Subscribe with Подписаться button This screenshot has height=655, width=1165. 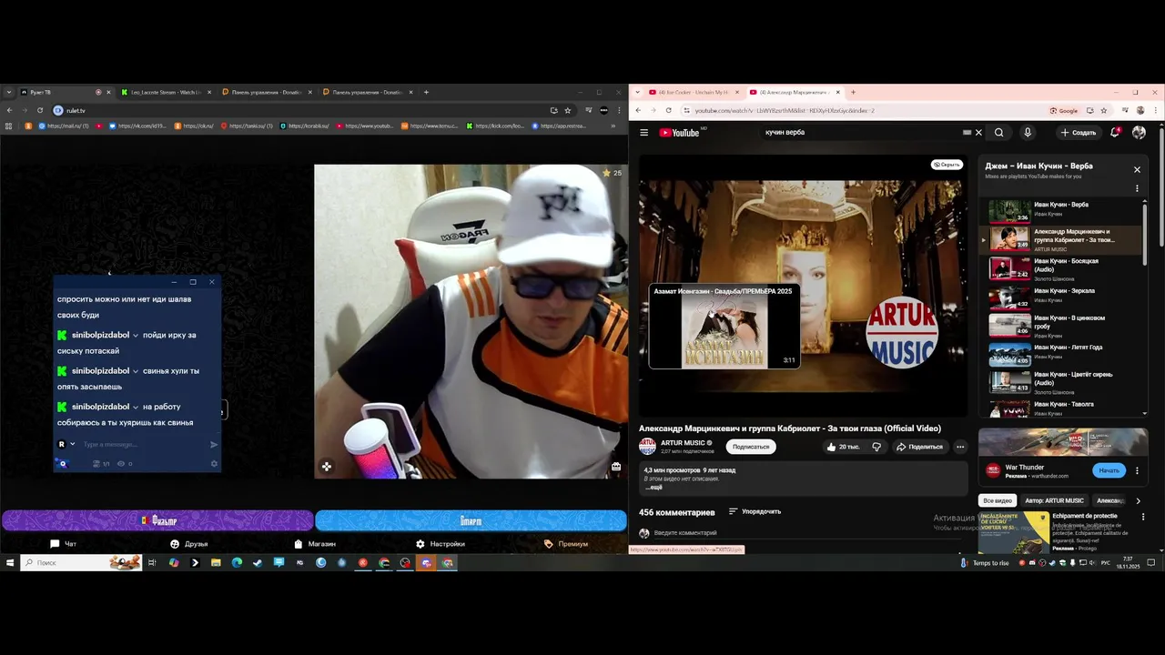pos(751,447)
